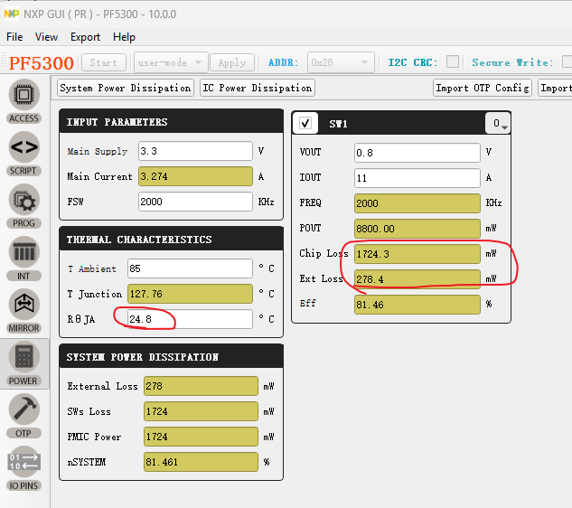This screenshot has width=572, height=508.
Task: Click the T Ambient input field
Action: (190, 268)
